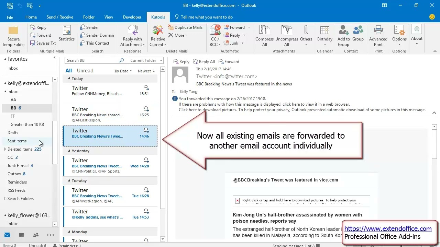Open Twitter email from 18:31

tap(110, 93)
